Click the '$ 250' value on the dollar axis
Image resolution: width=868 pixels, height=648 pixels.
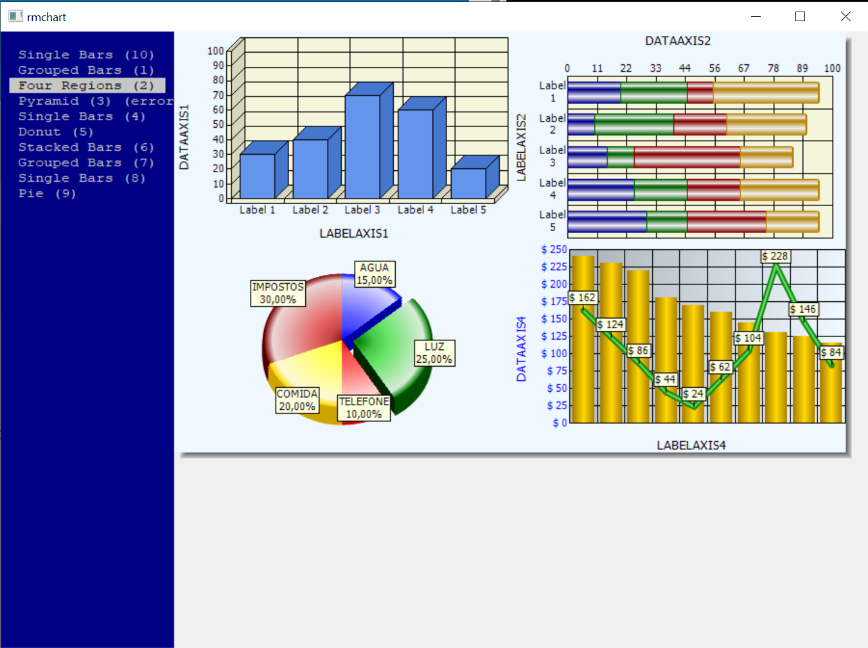pyautogui.click(x=554, y=249)
